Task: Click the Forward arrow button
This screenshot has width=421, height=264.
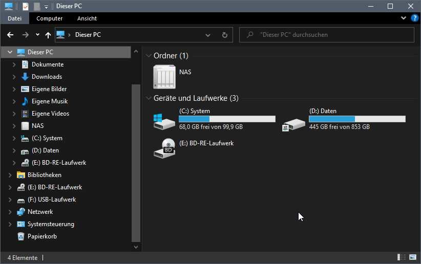Action: click(25, 35)
